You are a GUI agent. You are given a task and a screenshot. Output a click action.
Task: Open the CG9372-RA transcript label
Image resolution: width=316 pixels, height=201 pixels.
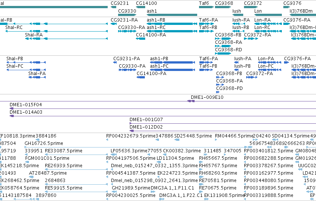[x=258, y=35]
